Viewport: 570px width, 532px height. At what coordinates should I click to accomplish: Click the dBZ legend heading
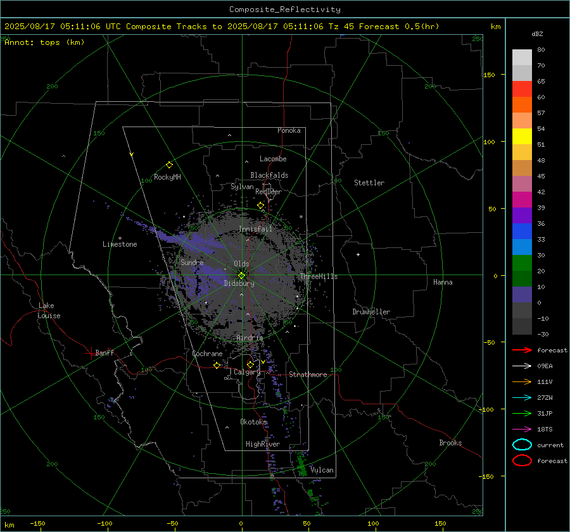[x=537, y=34]
